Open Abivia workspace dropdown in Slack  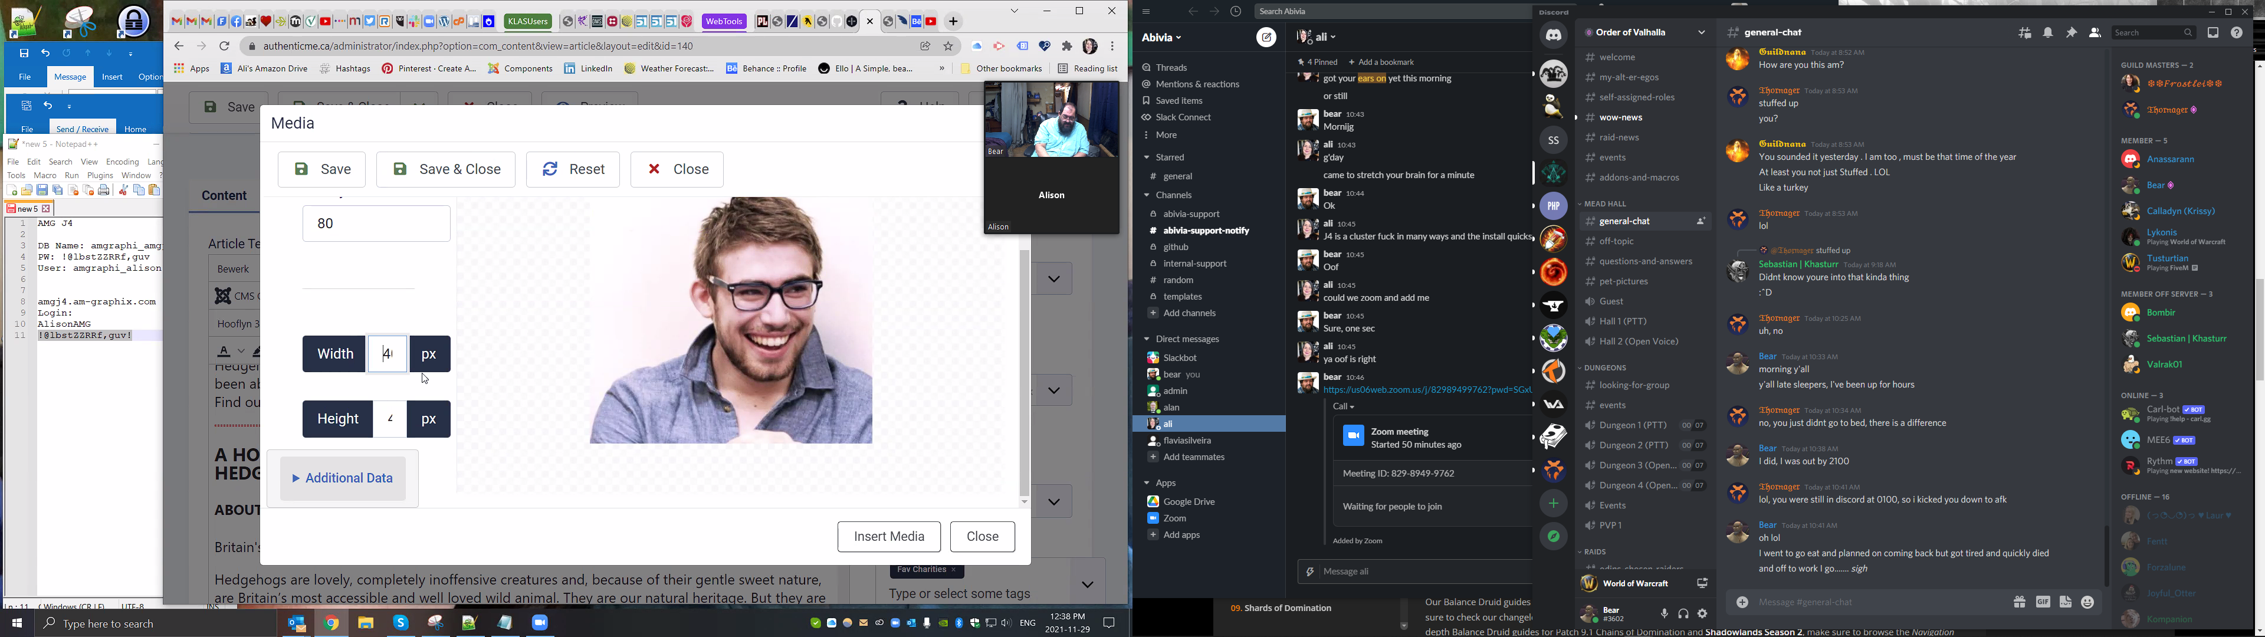(x=1161, y=38)
